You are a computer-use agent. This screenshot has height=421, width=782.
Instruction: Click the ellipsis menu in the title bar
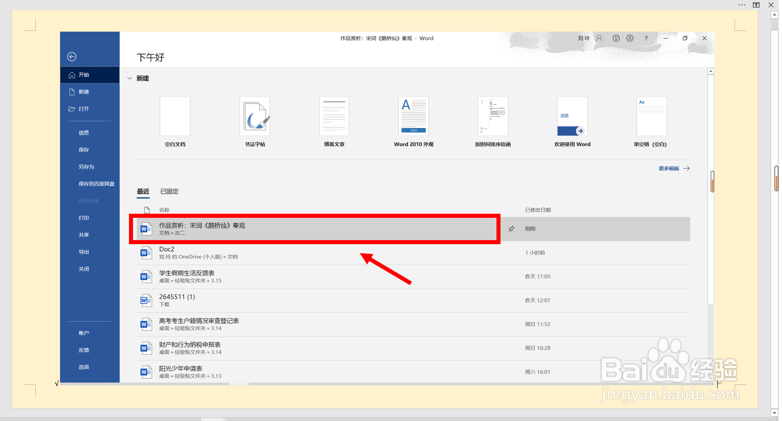coord(741,5)
